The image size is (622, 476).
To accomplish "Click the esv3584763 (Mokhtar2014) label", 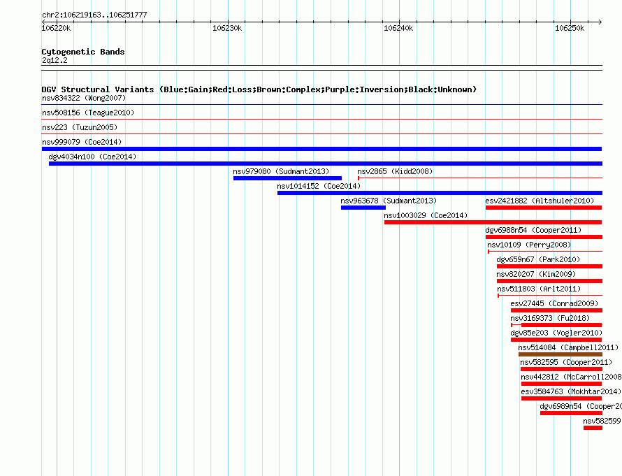I will [x=571, y=391].
